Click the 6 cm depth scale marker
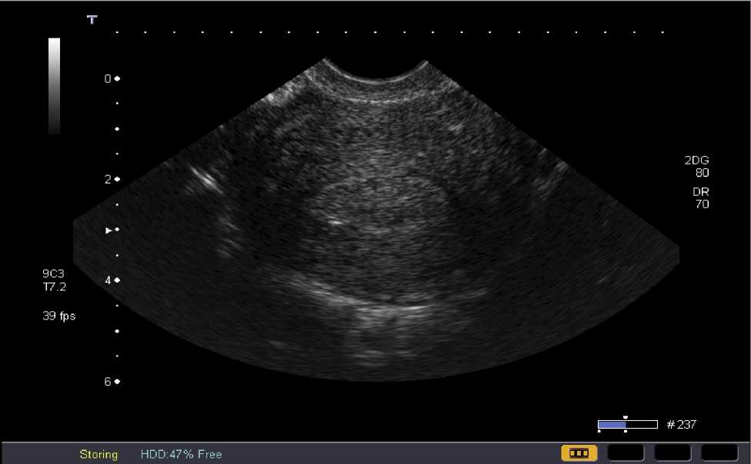Image resolution: width=751 pixels, height=464 pixels. [x=112, y=381]
